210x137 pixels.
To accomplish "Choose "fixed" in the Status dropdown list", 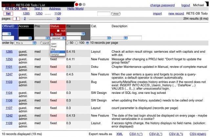I will click(x=58, y=46).
